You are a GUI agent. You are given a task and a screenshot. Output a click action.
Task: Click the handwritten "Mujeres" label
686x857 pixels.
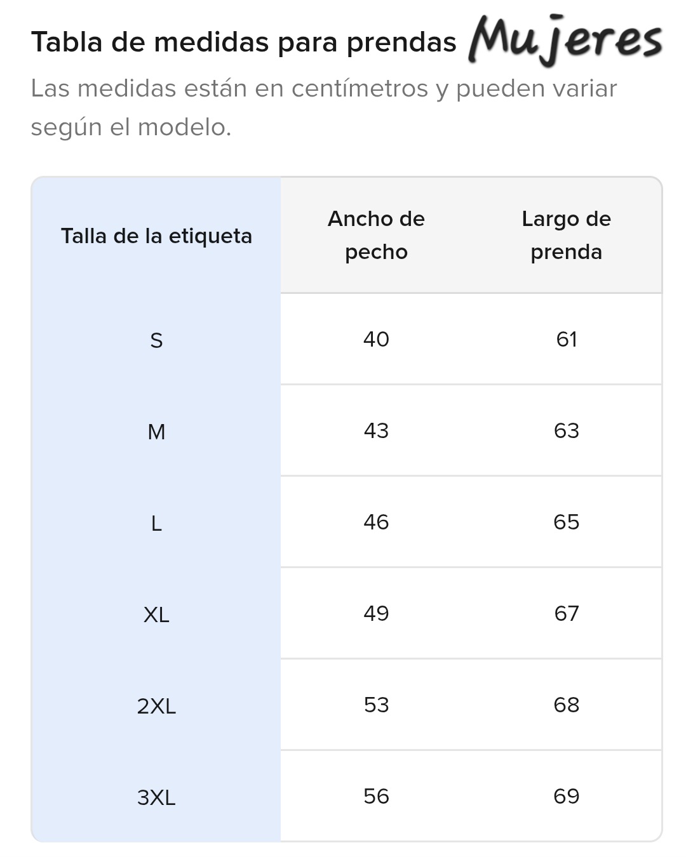coord(565,39)
